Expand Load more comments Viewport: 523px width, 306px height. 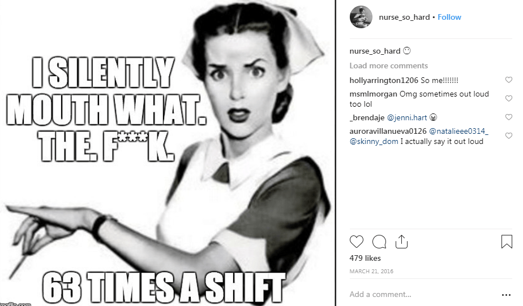point(389,65)
